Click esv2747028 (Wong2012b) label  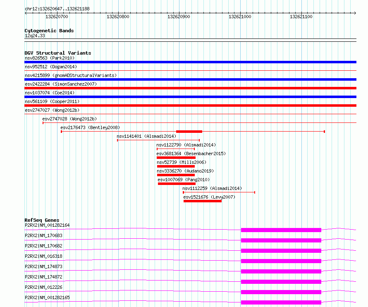(69, 119)
